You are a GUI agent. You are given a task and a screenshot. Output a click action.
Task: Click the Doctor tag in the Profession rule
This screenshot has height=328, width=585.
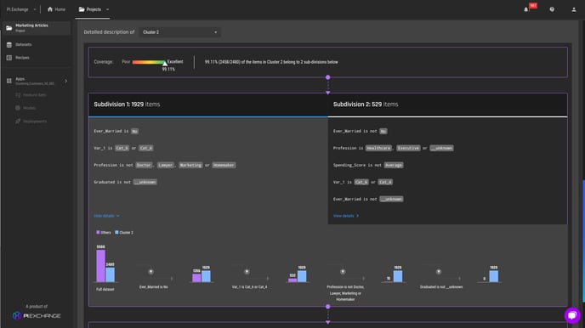click(x=144, y=165)
